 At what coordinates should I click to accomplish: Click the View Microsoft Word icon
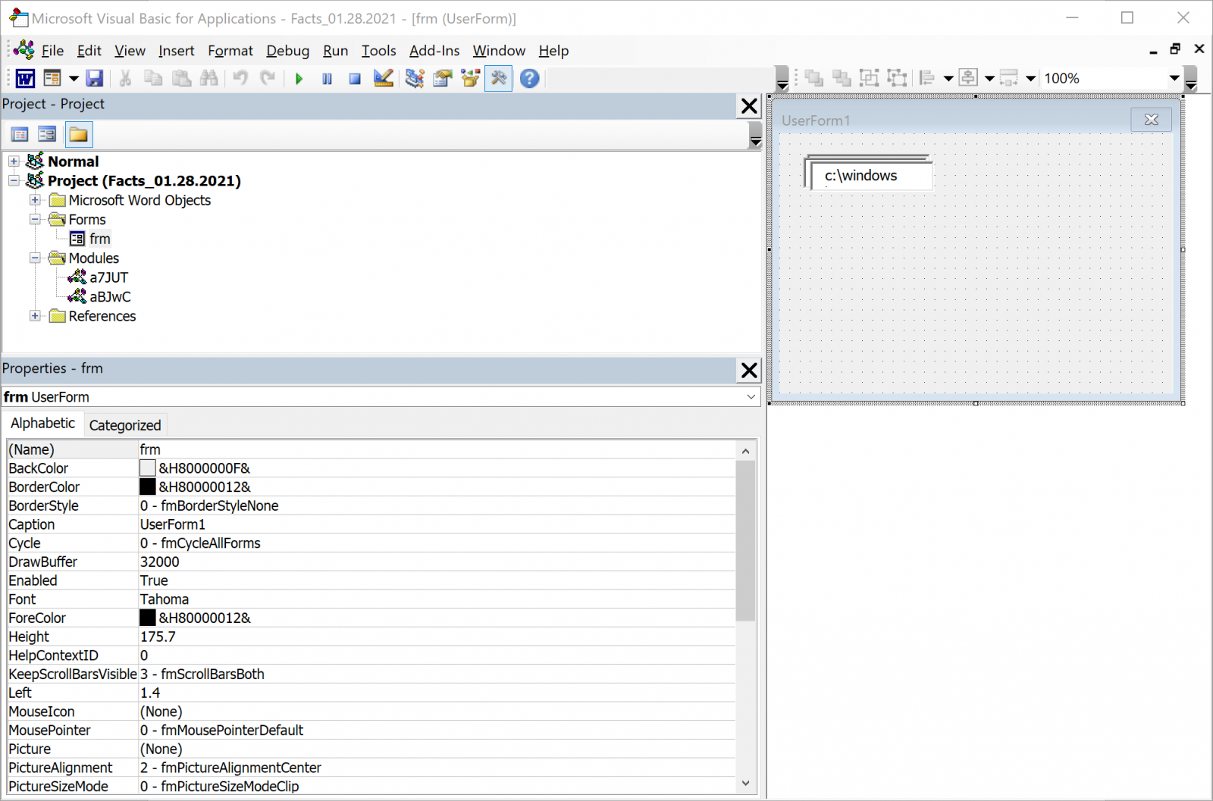click(x=25, y=78)
